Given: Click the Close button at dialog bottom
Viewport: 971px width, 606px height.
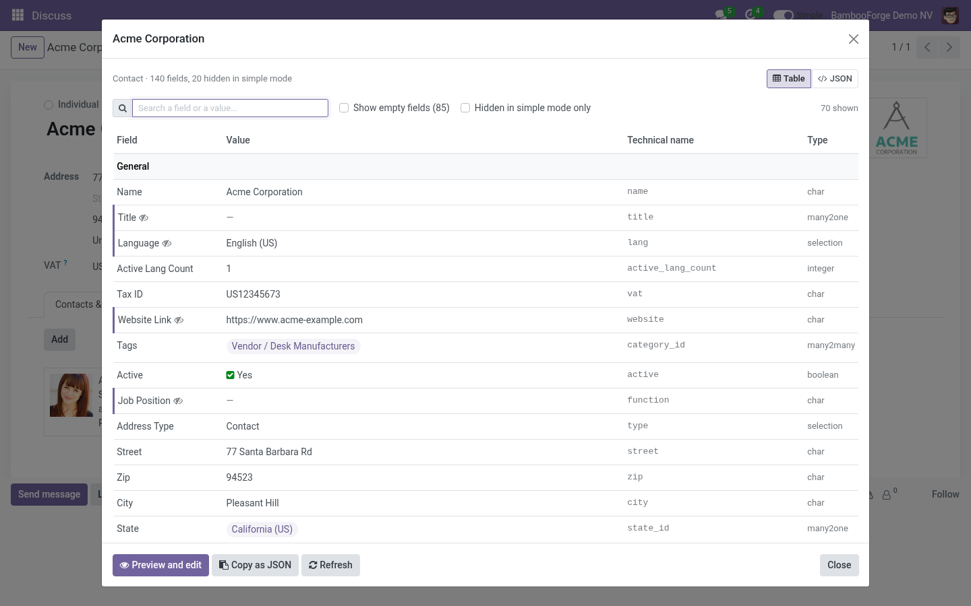Looking at the screenshot, I should click(839, 565).
